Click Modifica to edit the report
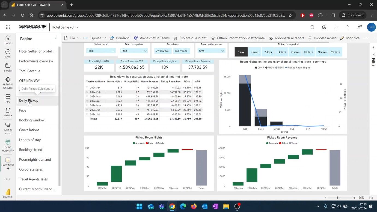This screenshot has width=377, height=212. click(350, 38)
